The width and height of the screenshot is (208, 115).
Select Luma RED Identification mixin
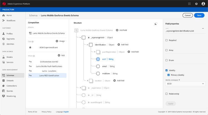[47, 75]
